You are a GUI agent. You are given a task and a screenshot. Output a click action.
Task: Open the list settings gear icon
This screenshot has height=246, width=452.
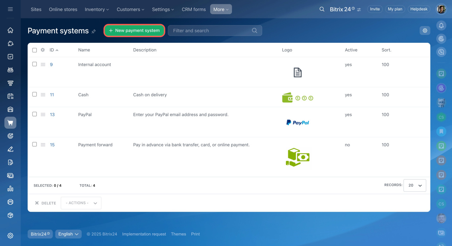pos(425,30)
